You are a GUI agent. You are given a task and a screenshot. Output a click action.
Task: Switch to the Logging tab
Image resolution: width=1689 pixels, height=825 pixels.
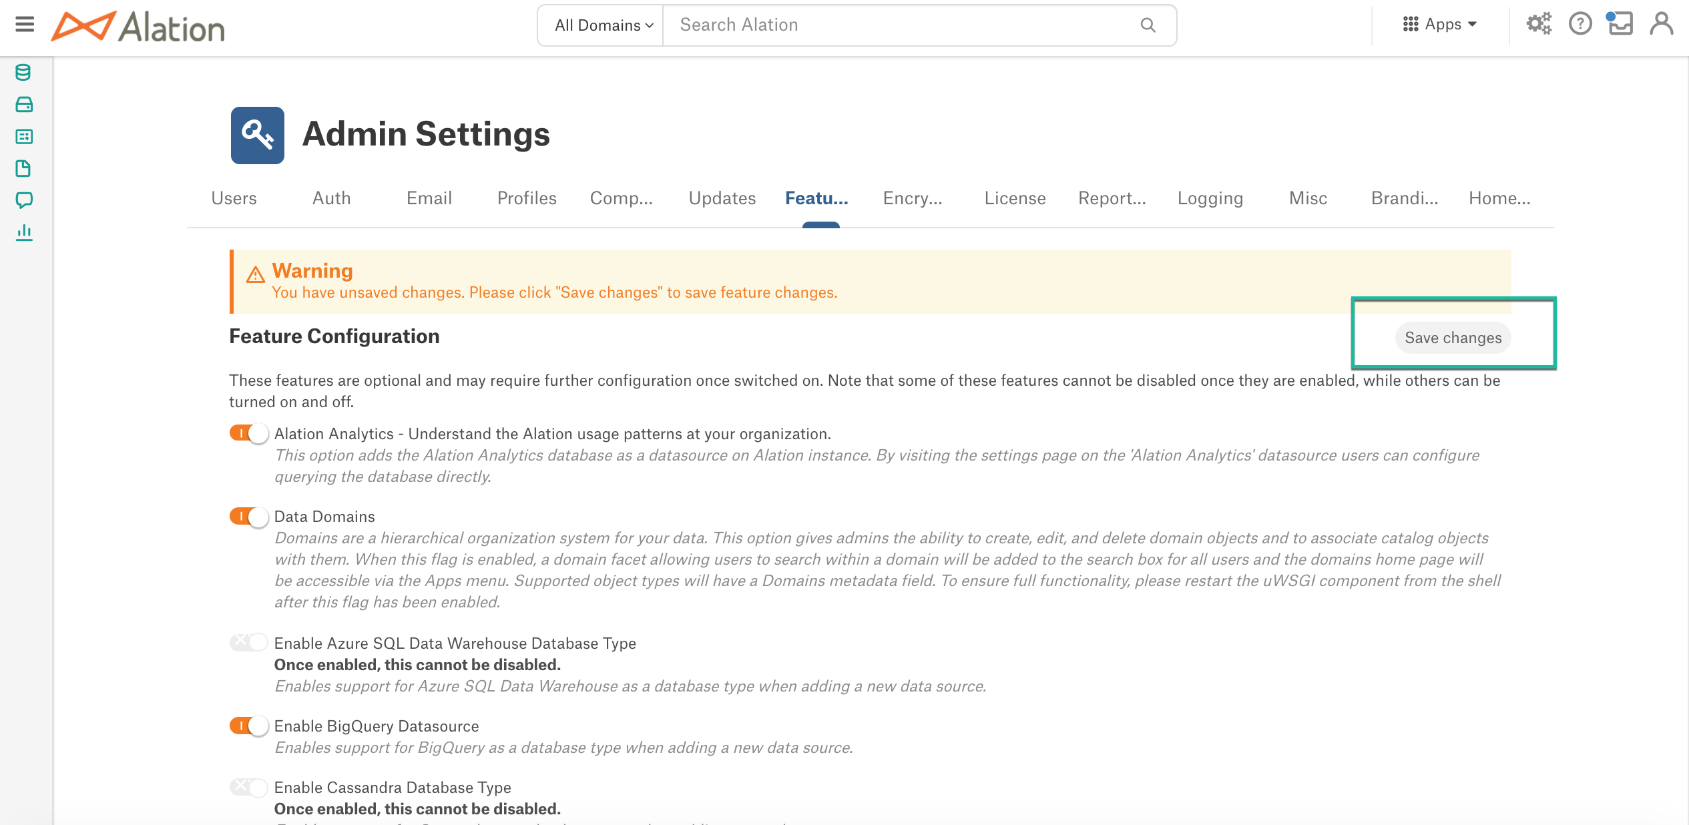coord(1210,198)
